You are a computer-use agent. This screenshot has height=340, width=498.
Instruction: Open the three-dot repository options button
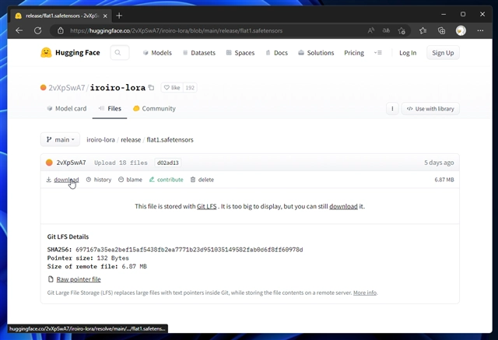pos(392,109)
